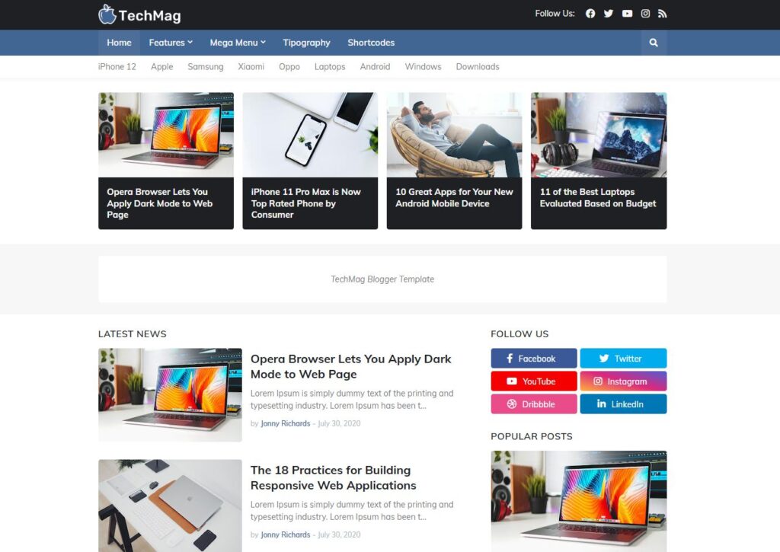
Task: Click the TechMag apple logo
Action: (107, 14)
